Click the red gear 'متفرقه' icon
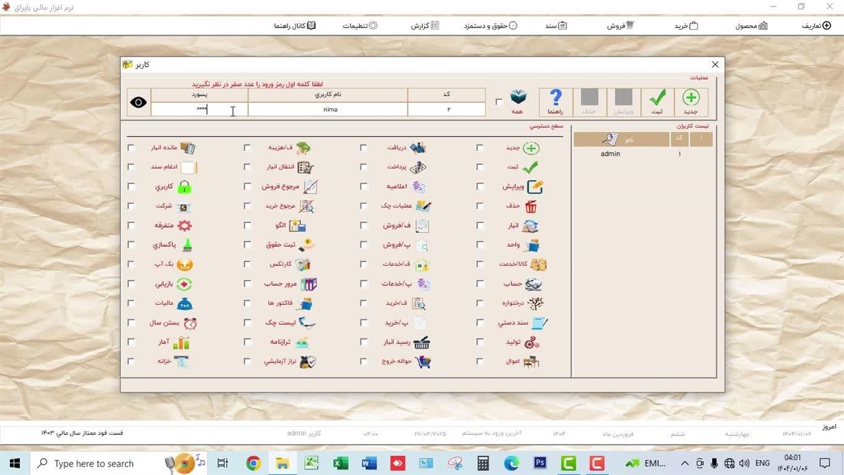Viewport: 844px width, 475px height. coord(185,226)
